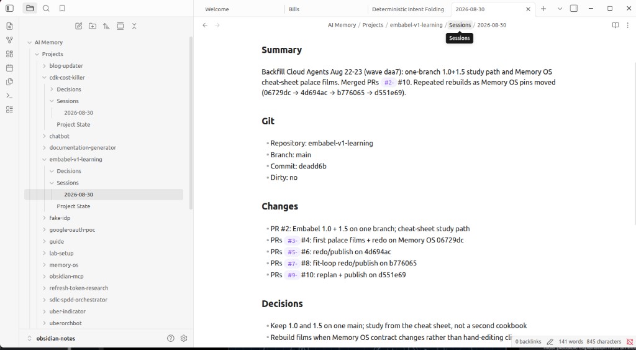Open Project State under embabel-v1-learning

point(73,206)
